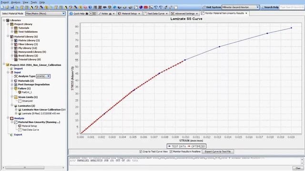Click the magnifier icon beside Search Help
The width and height of the screenshot is (305, 171).
coord(262,7)
